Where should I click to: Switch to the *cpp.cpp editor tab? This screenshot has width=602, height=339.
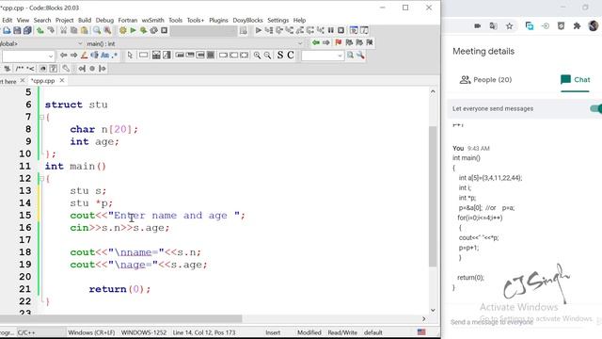coord(43,81)
